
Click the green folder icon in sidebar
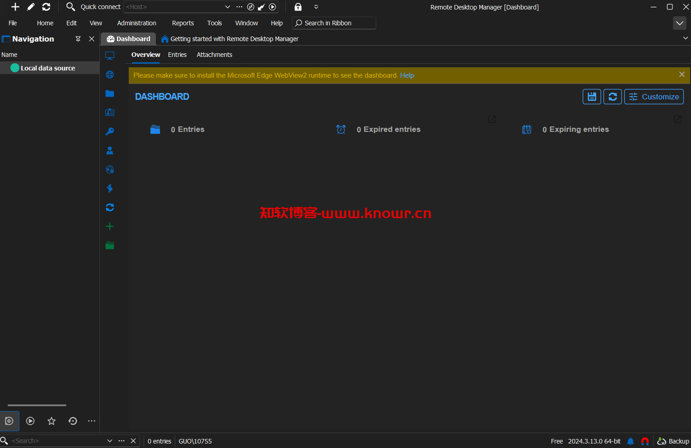pos(110,245)
